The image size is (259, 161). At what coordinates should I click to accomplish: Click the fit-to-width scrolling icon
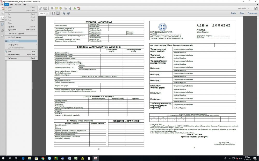point(53,13)
